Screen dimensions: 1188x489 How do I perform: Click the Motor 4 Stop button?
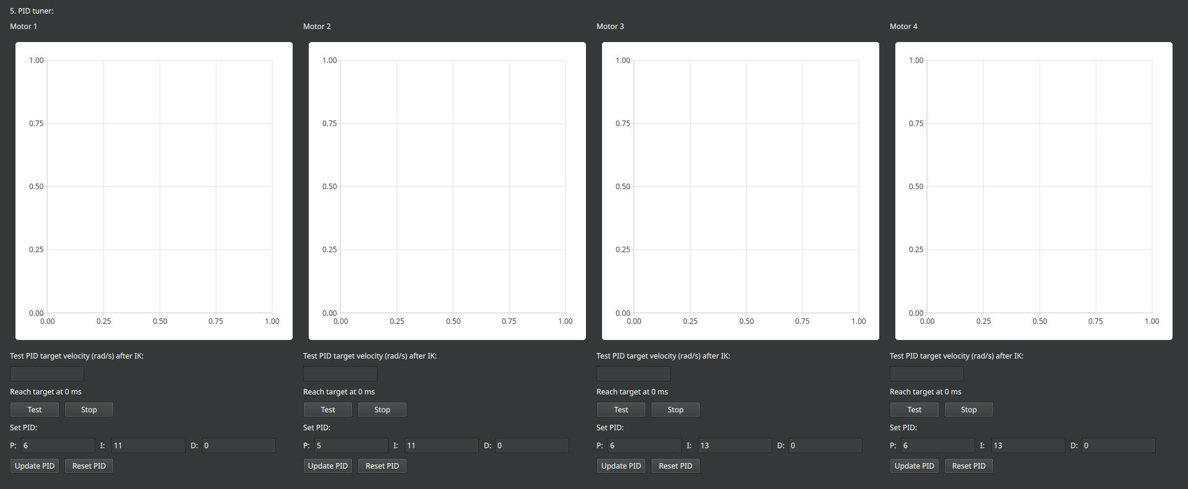[x=969, y=410]
